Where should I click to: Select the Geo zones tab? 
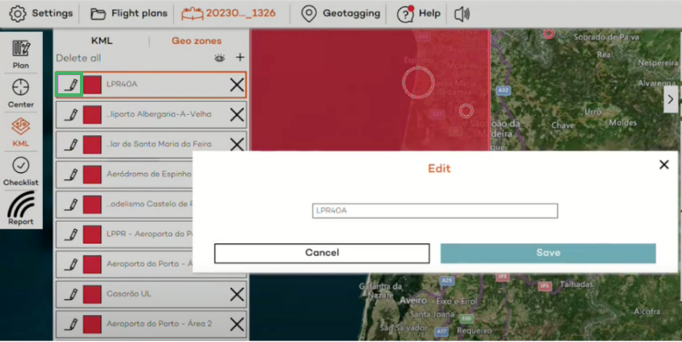click(196, 41)
